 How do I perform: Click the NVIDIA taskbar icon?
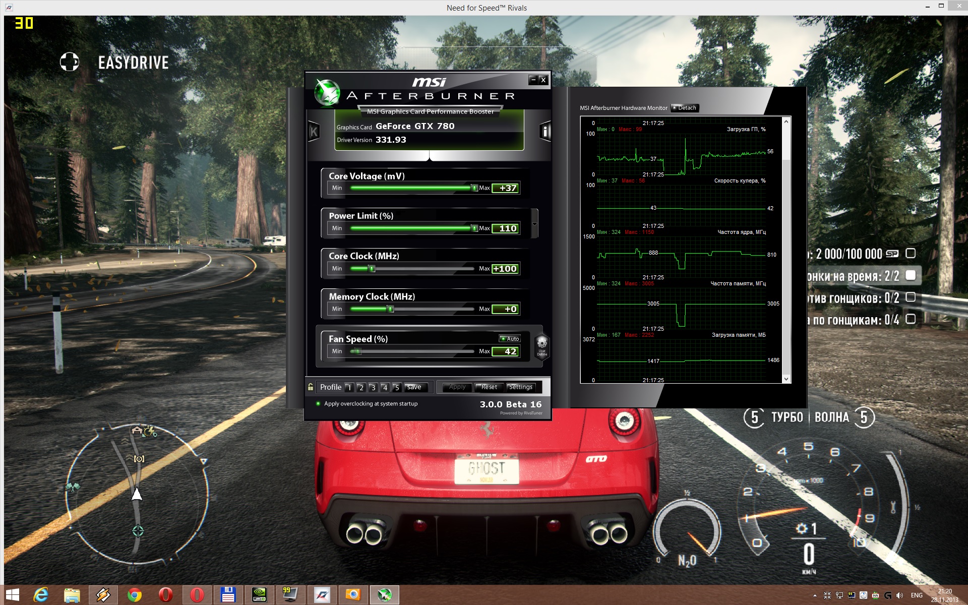pyautogui.click(x=259, y=595)
